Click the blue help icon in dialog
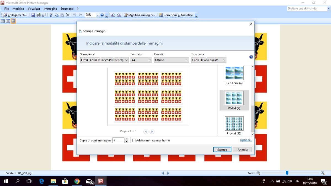Image resolution: width=331 pixels, height=186 pixels. pyautogui.click(x=251, y=57)
